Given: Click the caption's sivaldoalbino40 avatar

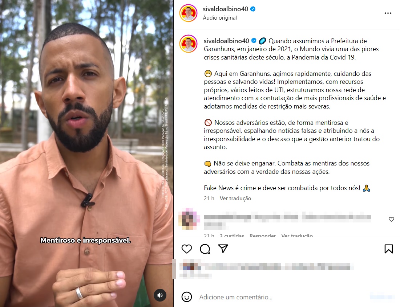Looking at the screenshot, I should coord(188,44).
